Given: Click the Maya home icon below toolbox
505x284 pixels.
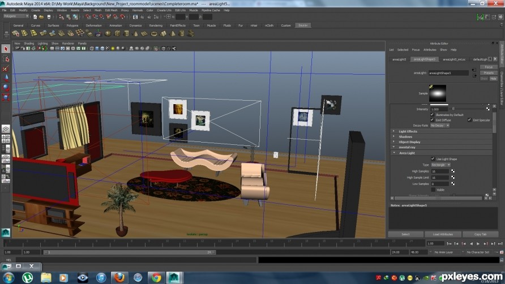Looking at the screenshot, I should pos(6,233).
